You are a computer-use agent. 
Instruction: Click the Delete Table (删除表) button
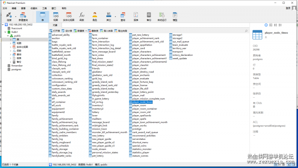93,31
